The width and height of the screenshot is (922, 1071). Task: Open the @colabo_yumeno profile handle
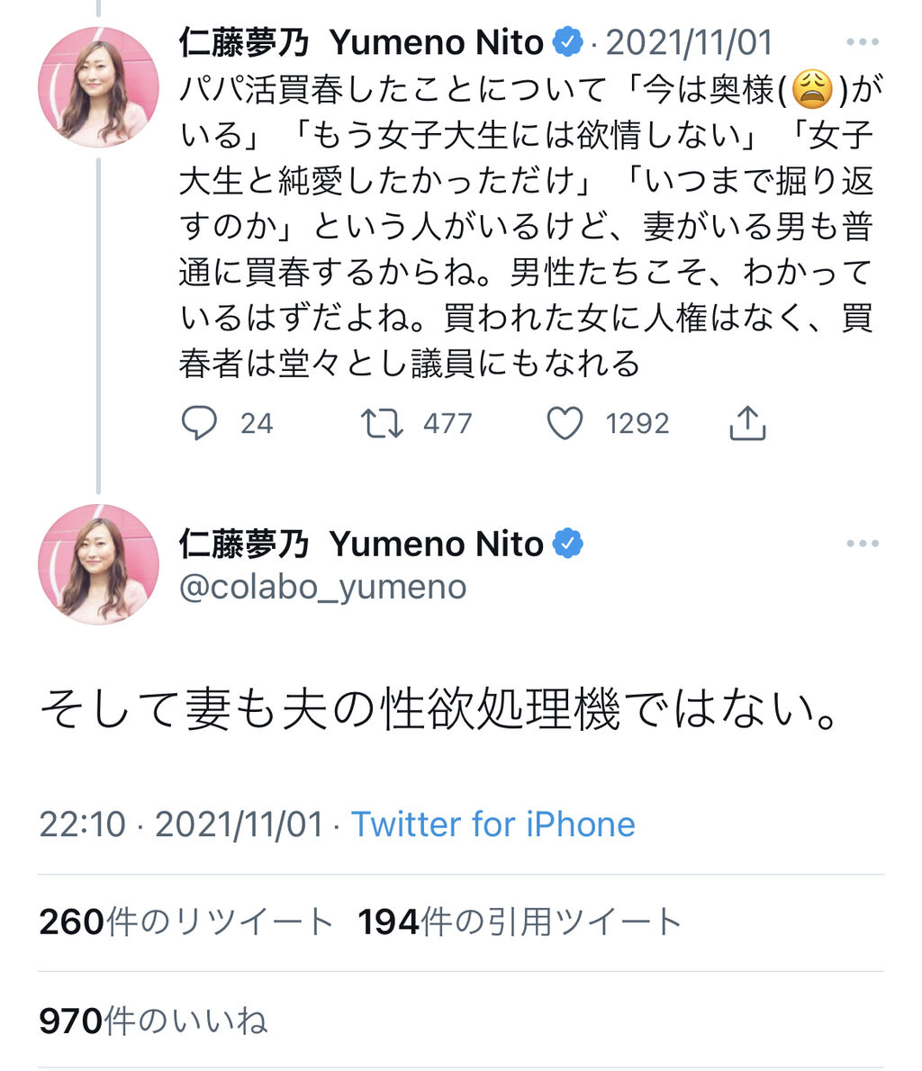click(x=322, y=587)
